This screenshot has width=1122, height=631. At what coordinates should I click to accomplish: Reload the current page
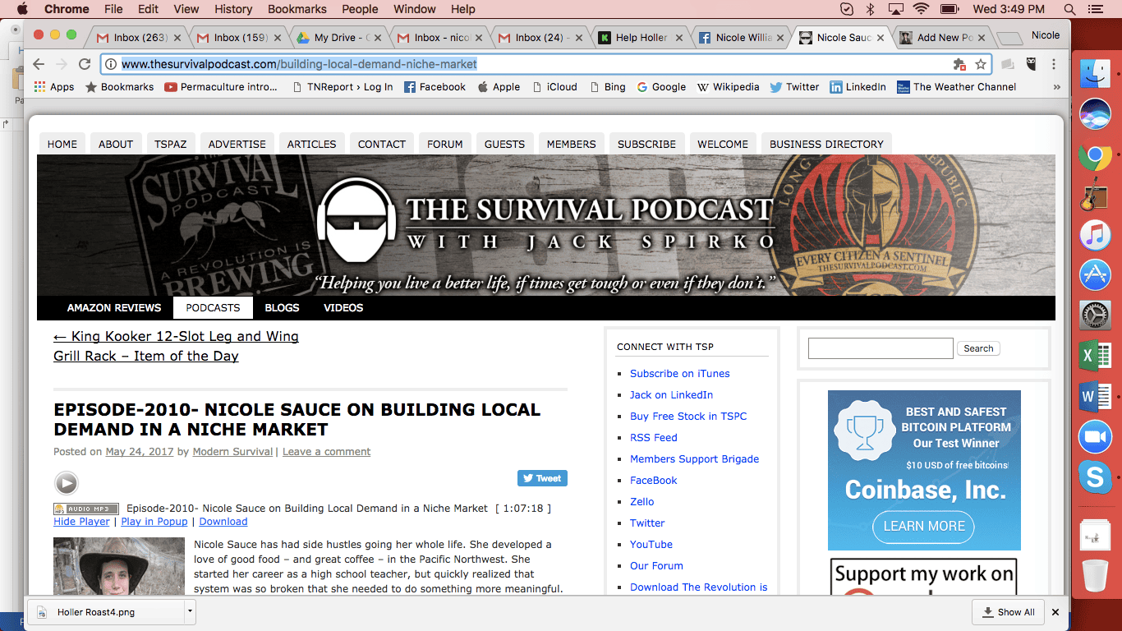[85, 63]
